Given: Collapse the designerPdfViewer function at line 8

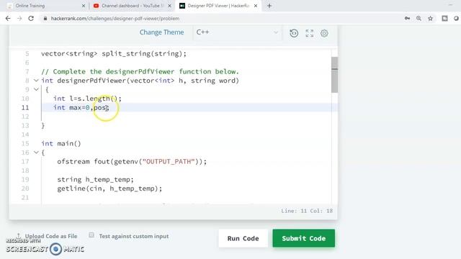Looking at the screenshot, I should [x=36, y=81].
